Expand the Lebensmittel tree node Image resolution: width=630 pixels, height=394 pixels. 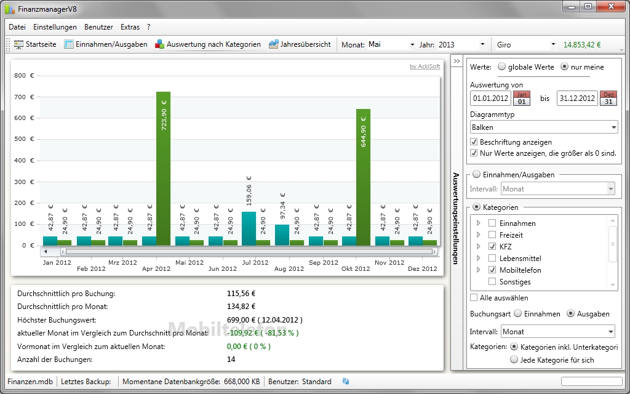point(478,258)
